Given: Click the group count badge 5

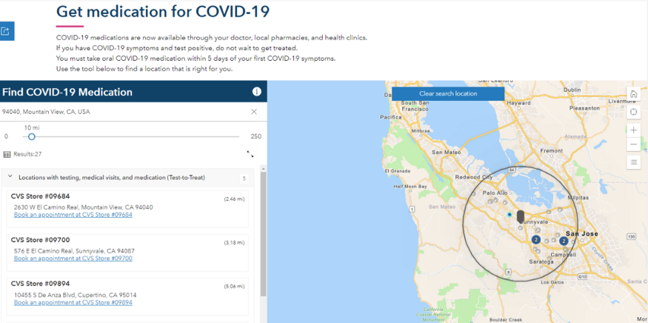Looking at the screenshot, I should pyautogui.click(x=244, y=179).
